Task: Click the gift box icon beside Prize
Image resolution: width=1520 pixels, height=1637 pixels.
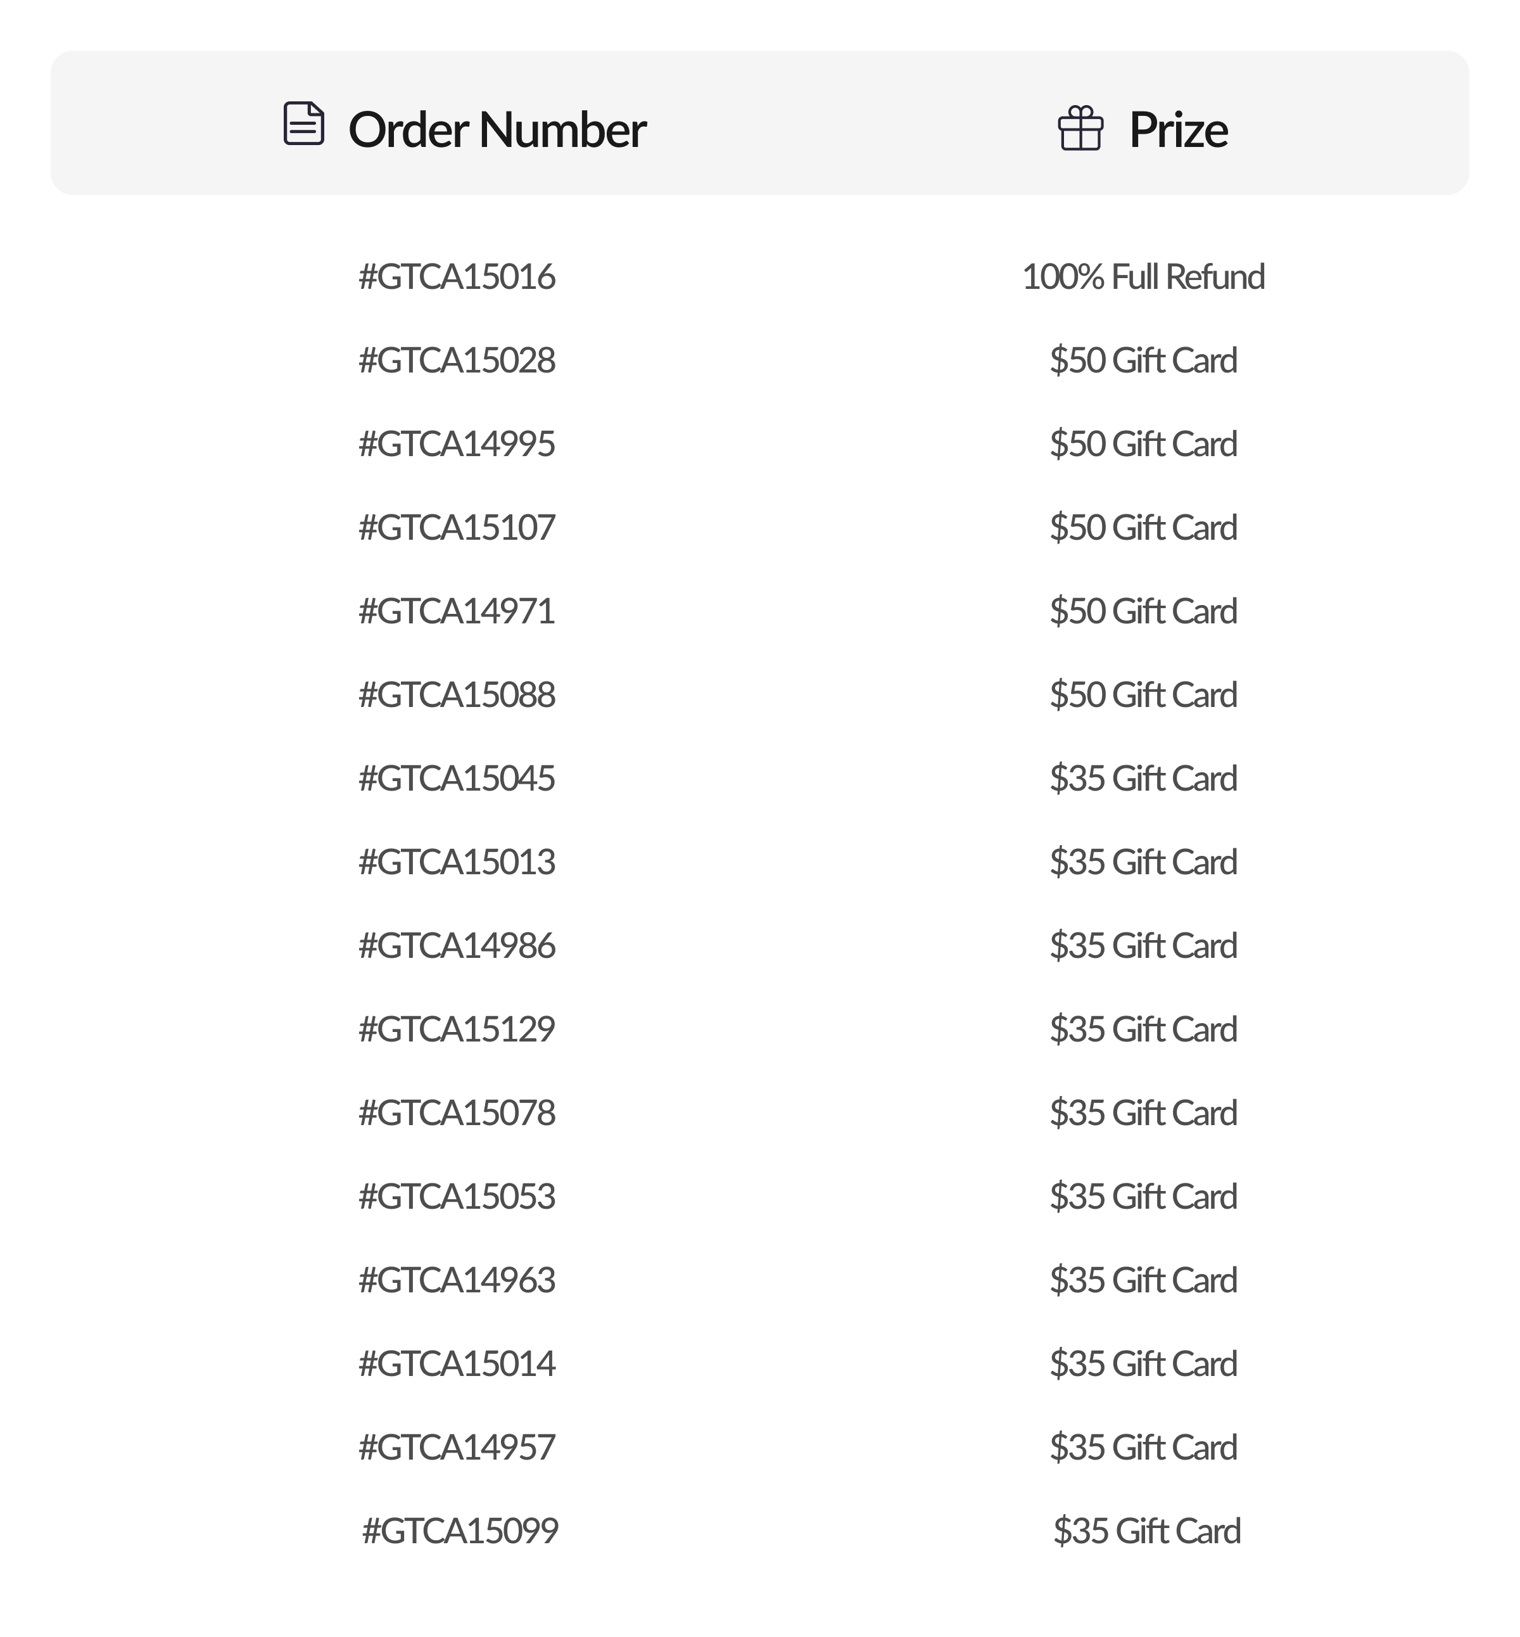Action: tap(1080, 129)
